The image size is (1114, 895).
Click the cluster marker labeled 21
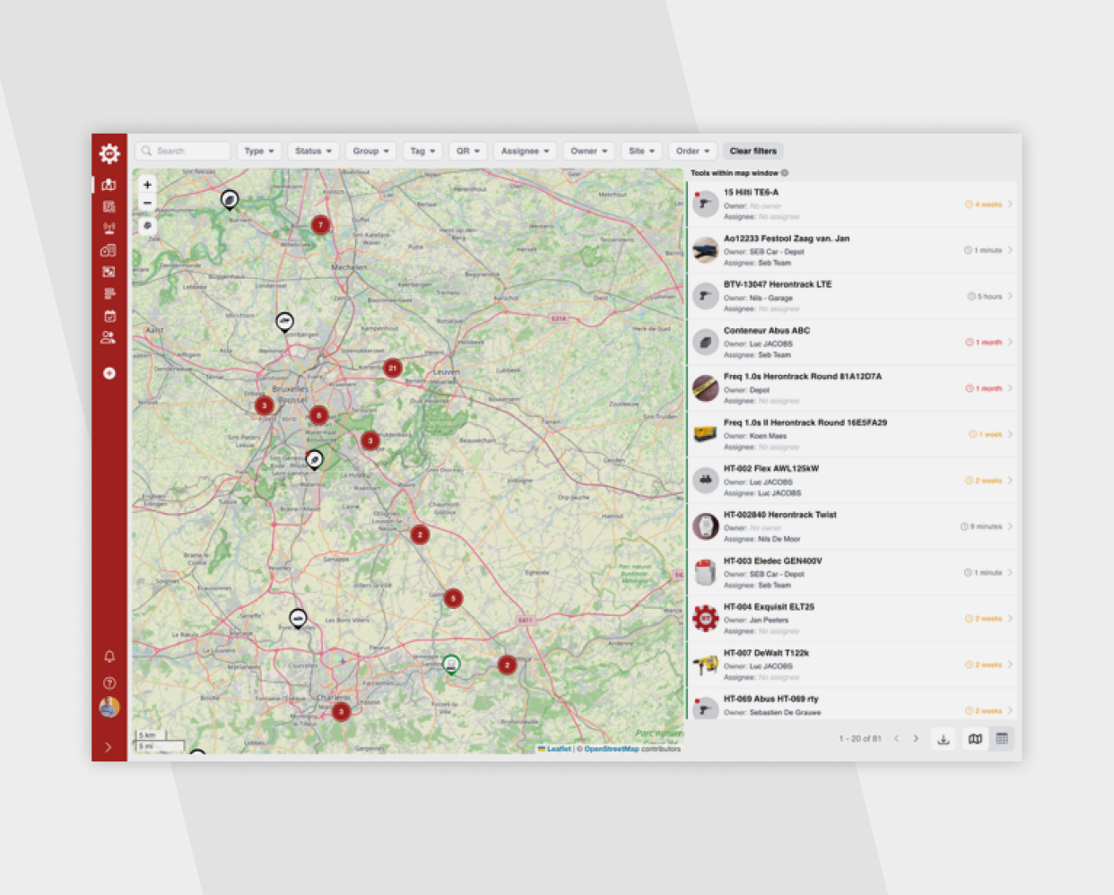(392, 368)
